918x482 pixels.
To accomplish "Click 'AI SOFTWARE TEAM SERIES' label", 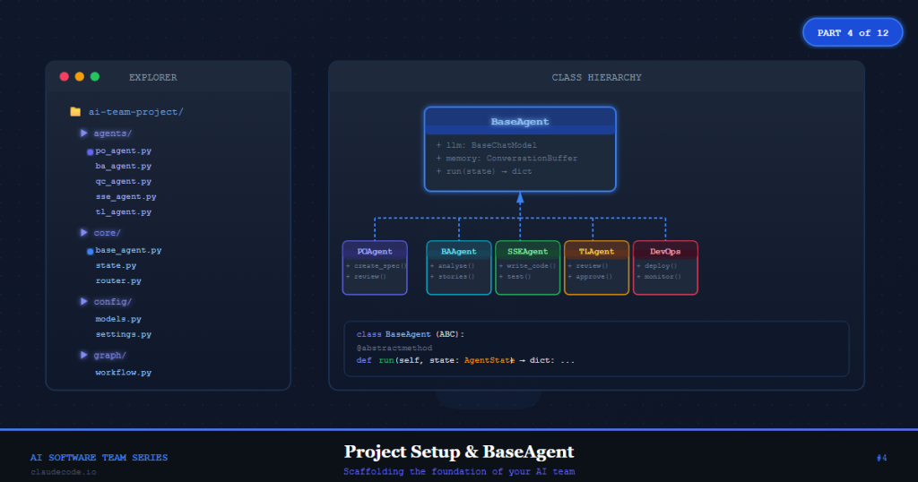I will [x=99, y=458].
